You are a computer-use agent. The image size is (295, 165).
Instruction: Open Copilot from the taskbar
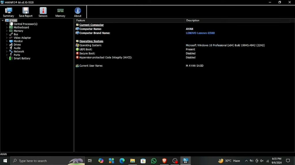click(101, 161)
